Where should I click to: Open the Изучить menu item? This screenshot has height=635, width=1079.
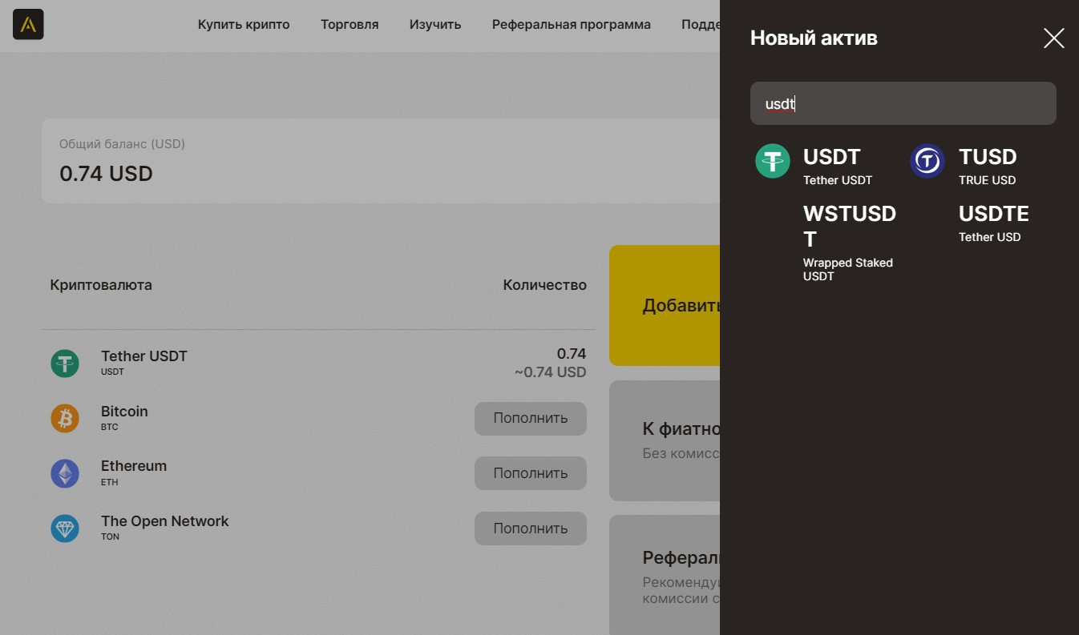435,25
